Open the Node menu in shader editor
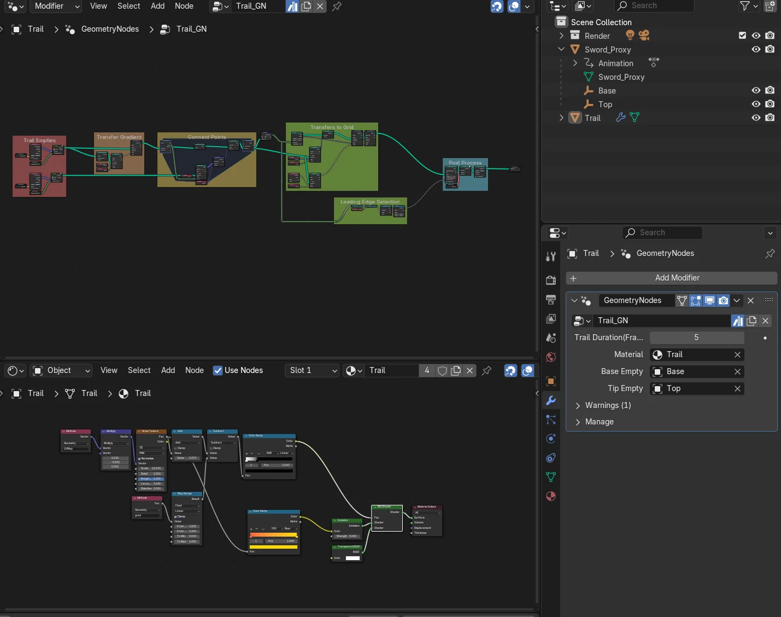The height and width of the screenshot is (617, 781). point(194,370)
